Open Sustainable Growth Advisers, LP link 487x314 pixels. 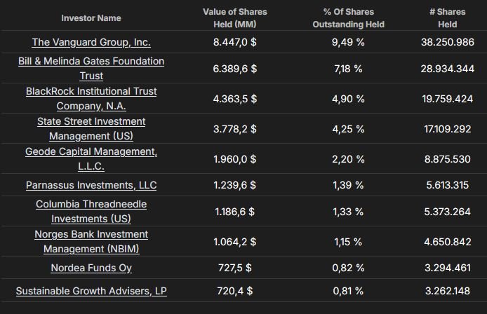[91, 290]
